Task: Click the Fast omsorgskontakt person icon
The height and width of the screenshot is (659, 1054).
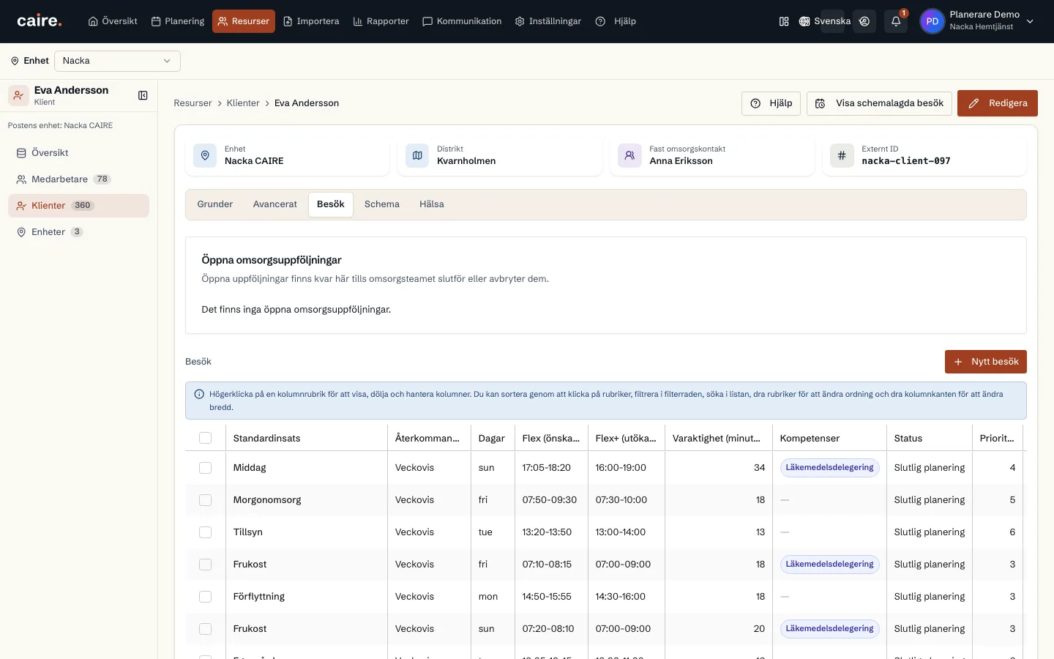Action: click(629, 155)
